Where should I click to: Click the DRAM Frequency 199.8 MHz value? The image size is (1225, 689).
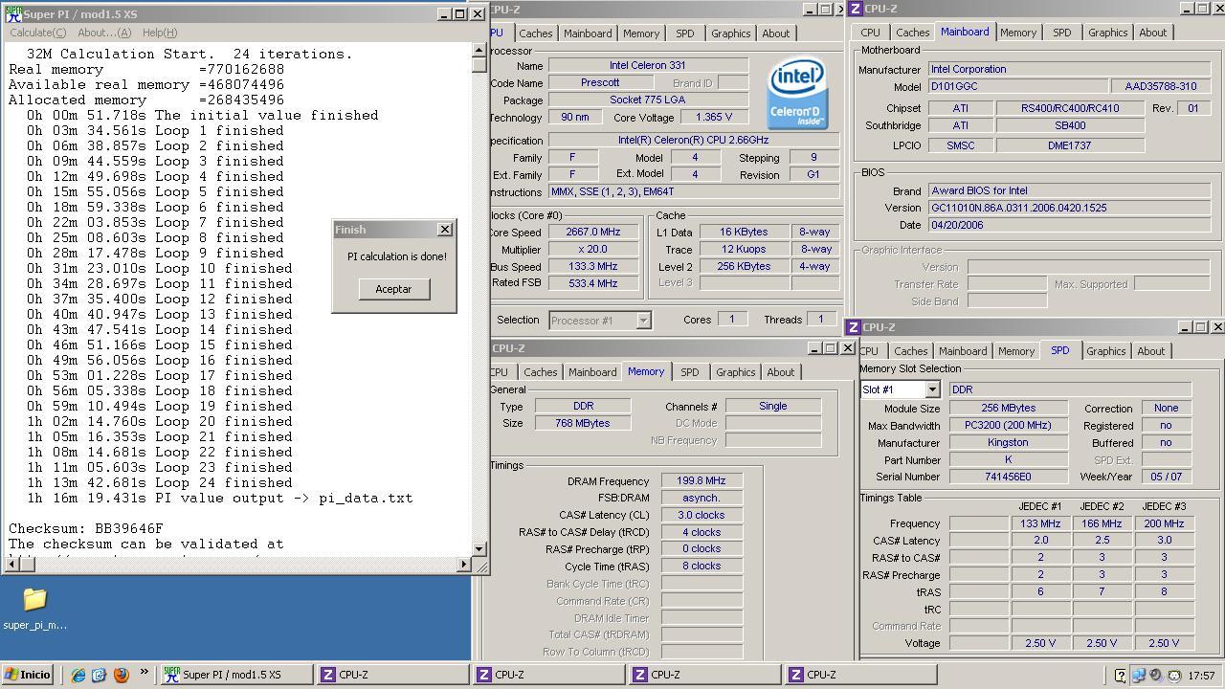coord(701,481)
